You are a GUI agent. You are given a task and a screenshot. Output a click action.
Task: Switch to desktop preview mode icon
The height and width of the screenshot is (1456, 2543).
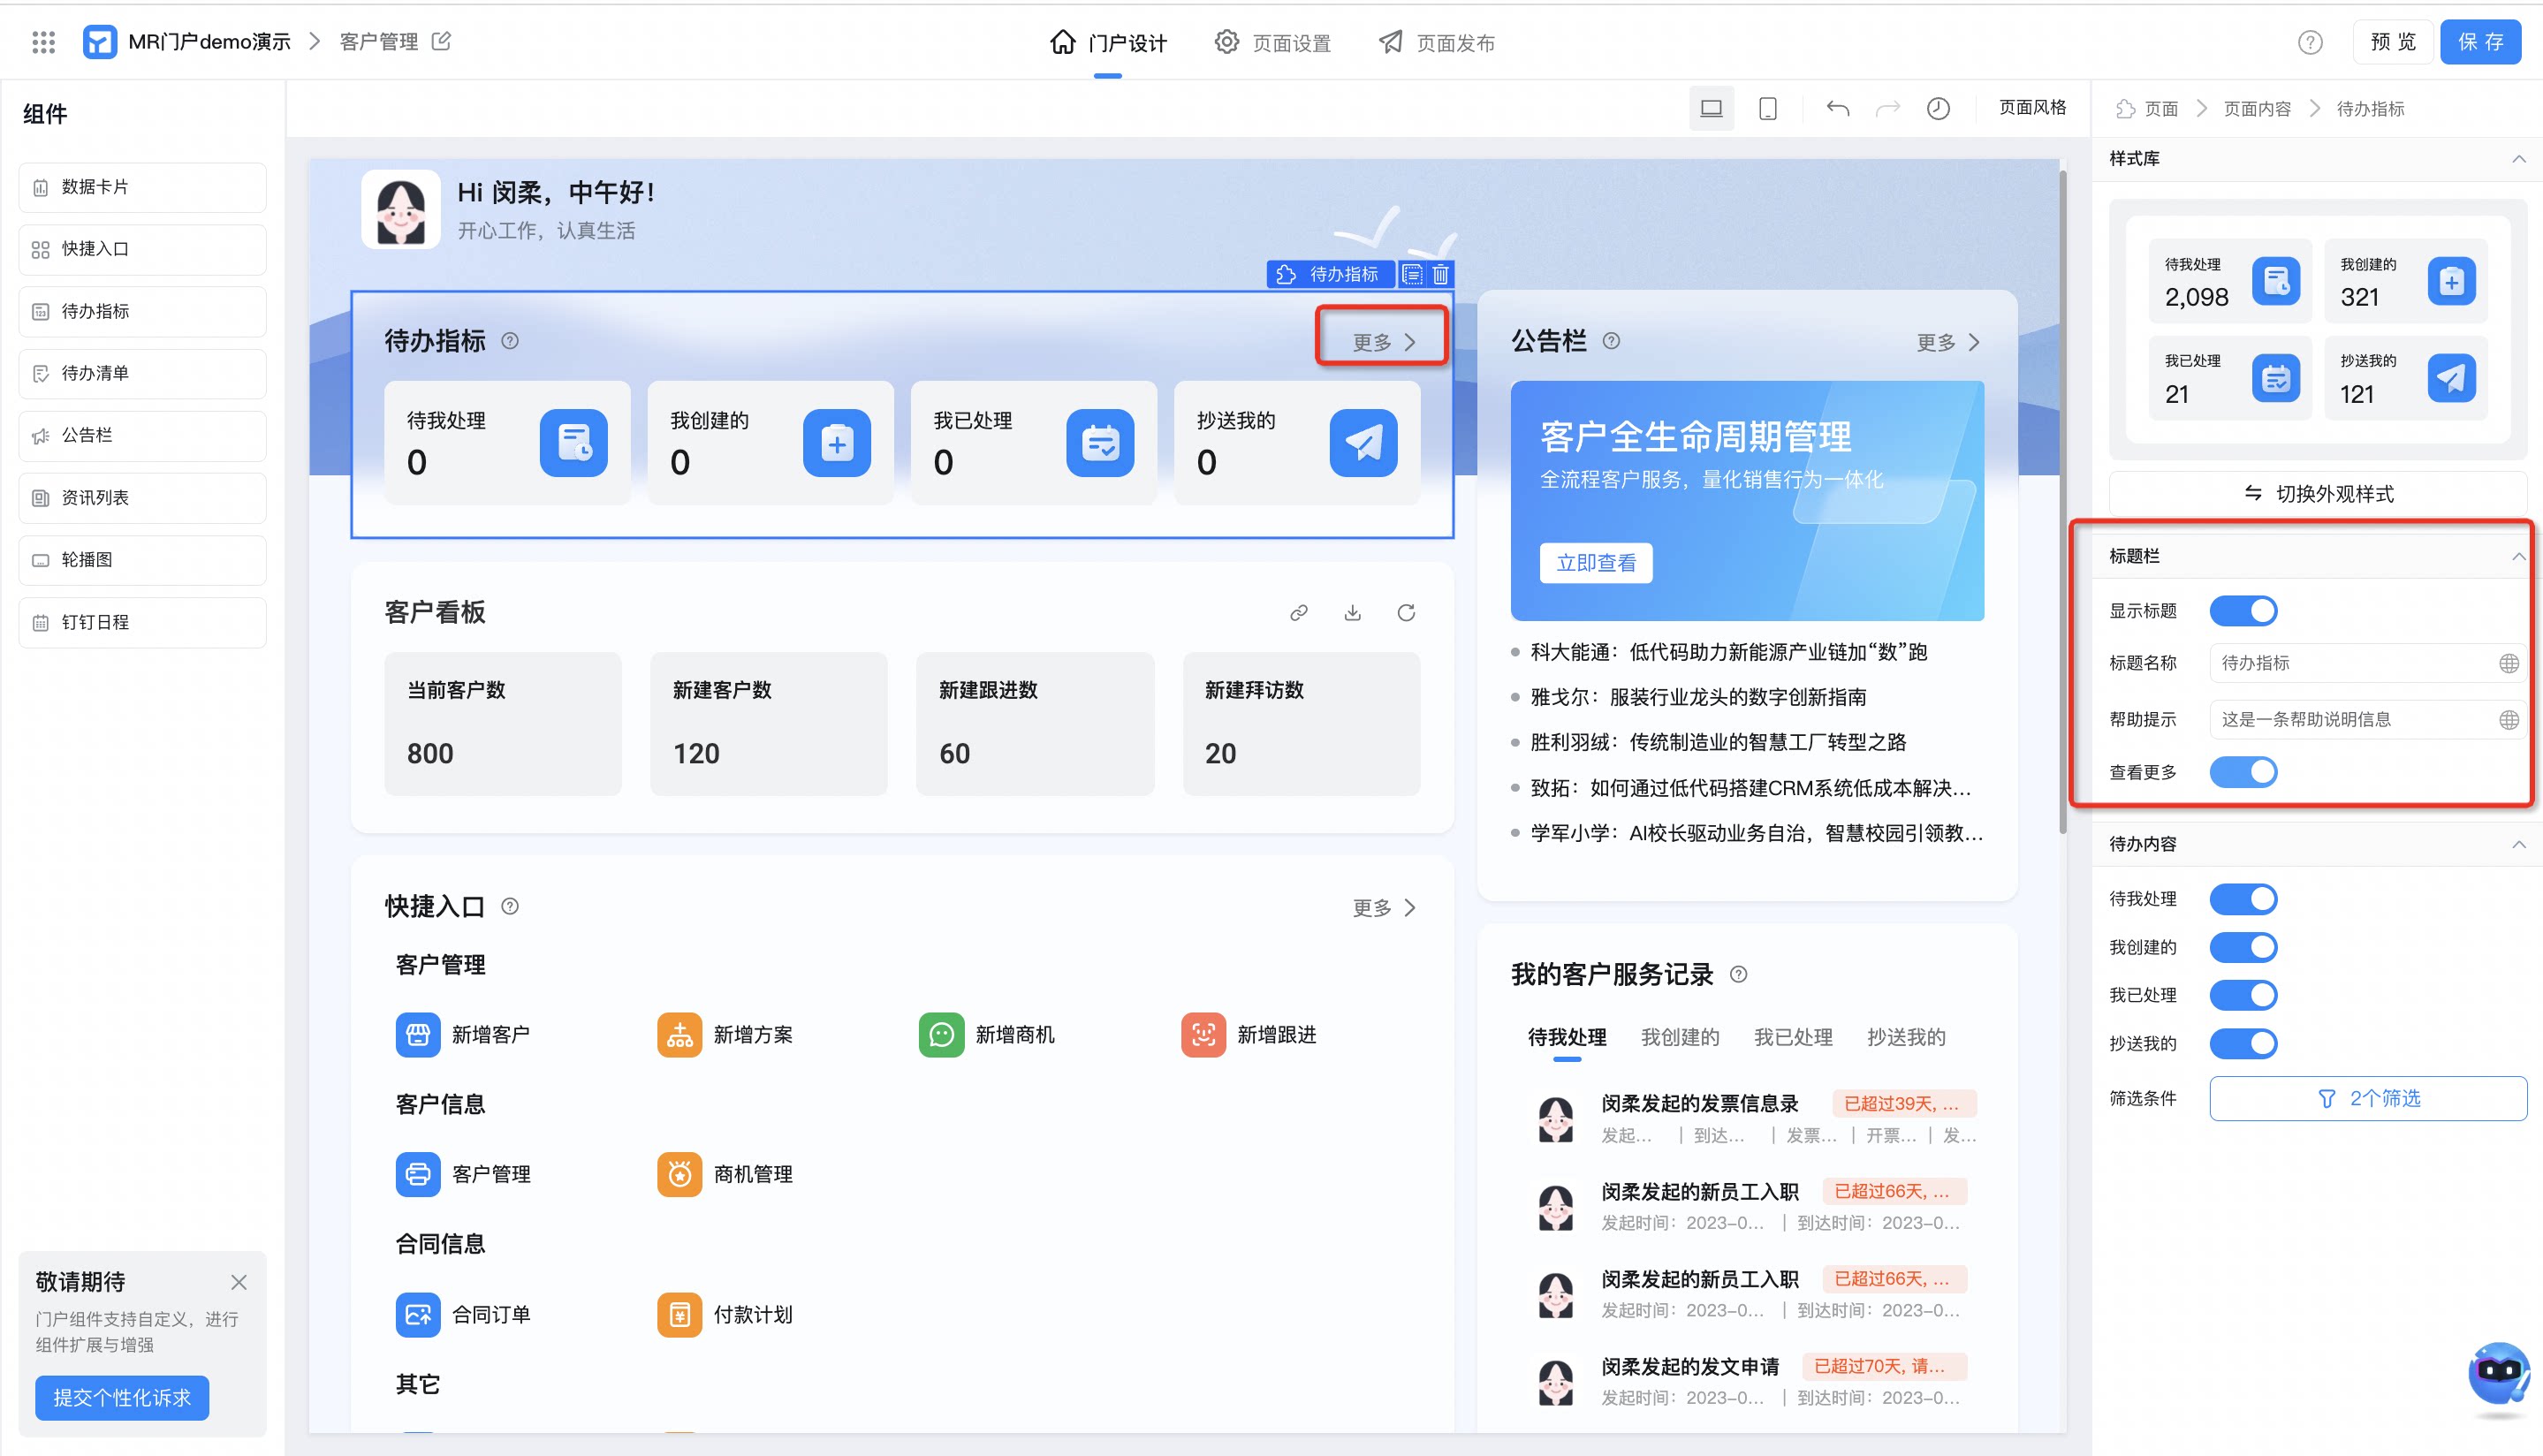1711,108
